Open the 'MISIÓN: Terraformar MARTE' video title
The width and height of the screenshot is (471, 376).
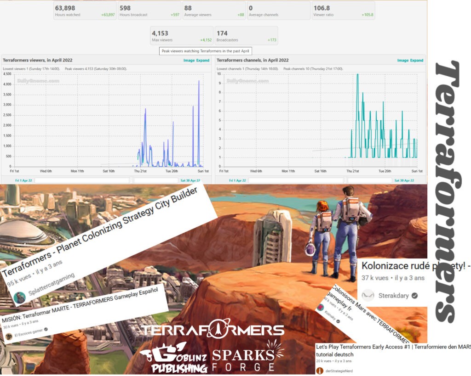(x=80, y=305)
